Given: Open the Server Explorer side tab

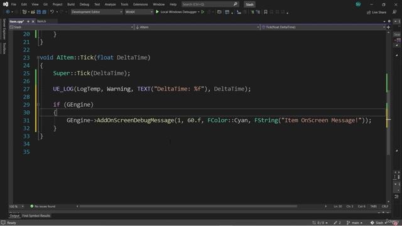Looking at the screenshot, I should (4, 30).
